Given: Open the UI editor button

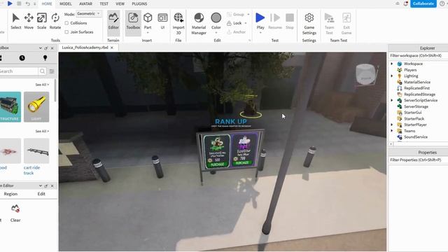Looking at the screenshot, I should pyautogui.click(x=162, y=21).
